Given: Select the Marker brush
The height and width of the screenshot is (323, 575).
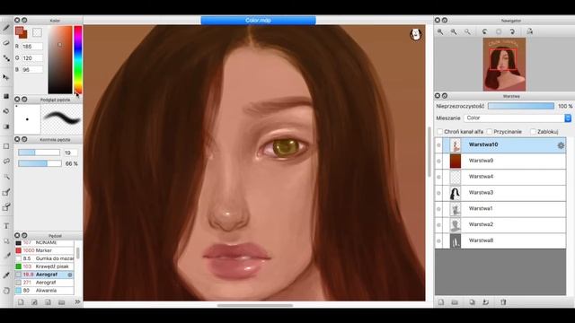Looking at the screenshot, I should pyautogui.click(x=44, y=250).
